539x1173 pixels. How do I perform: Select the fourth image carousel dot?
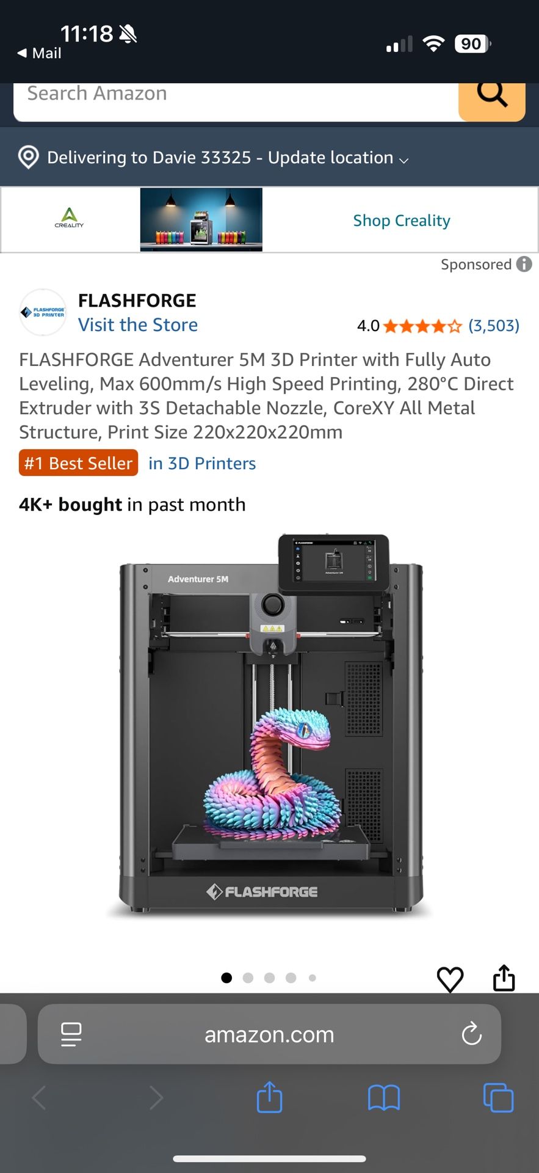[291, 977]
